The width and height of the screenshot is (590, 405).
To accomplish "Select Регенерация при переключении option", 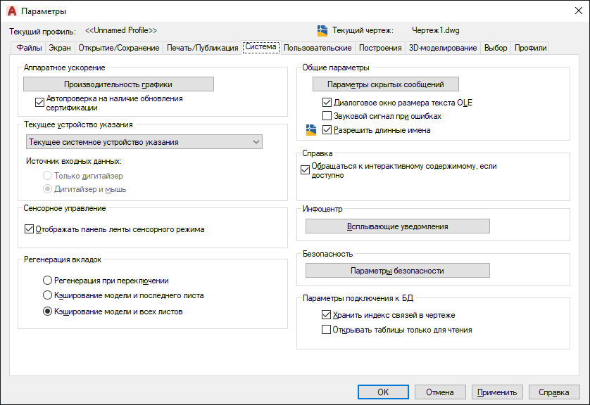I will (x=48, y=280).
